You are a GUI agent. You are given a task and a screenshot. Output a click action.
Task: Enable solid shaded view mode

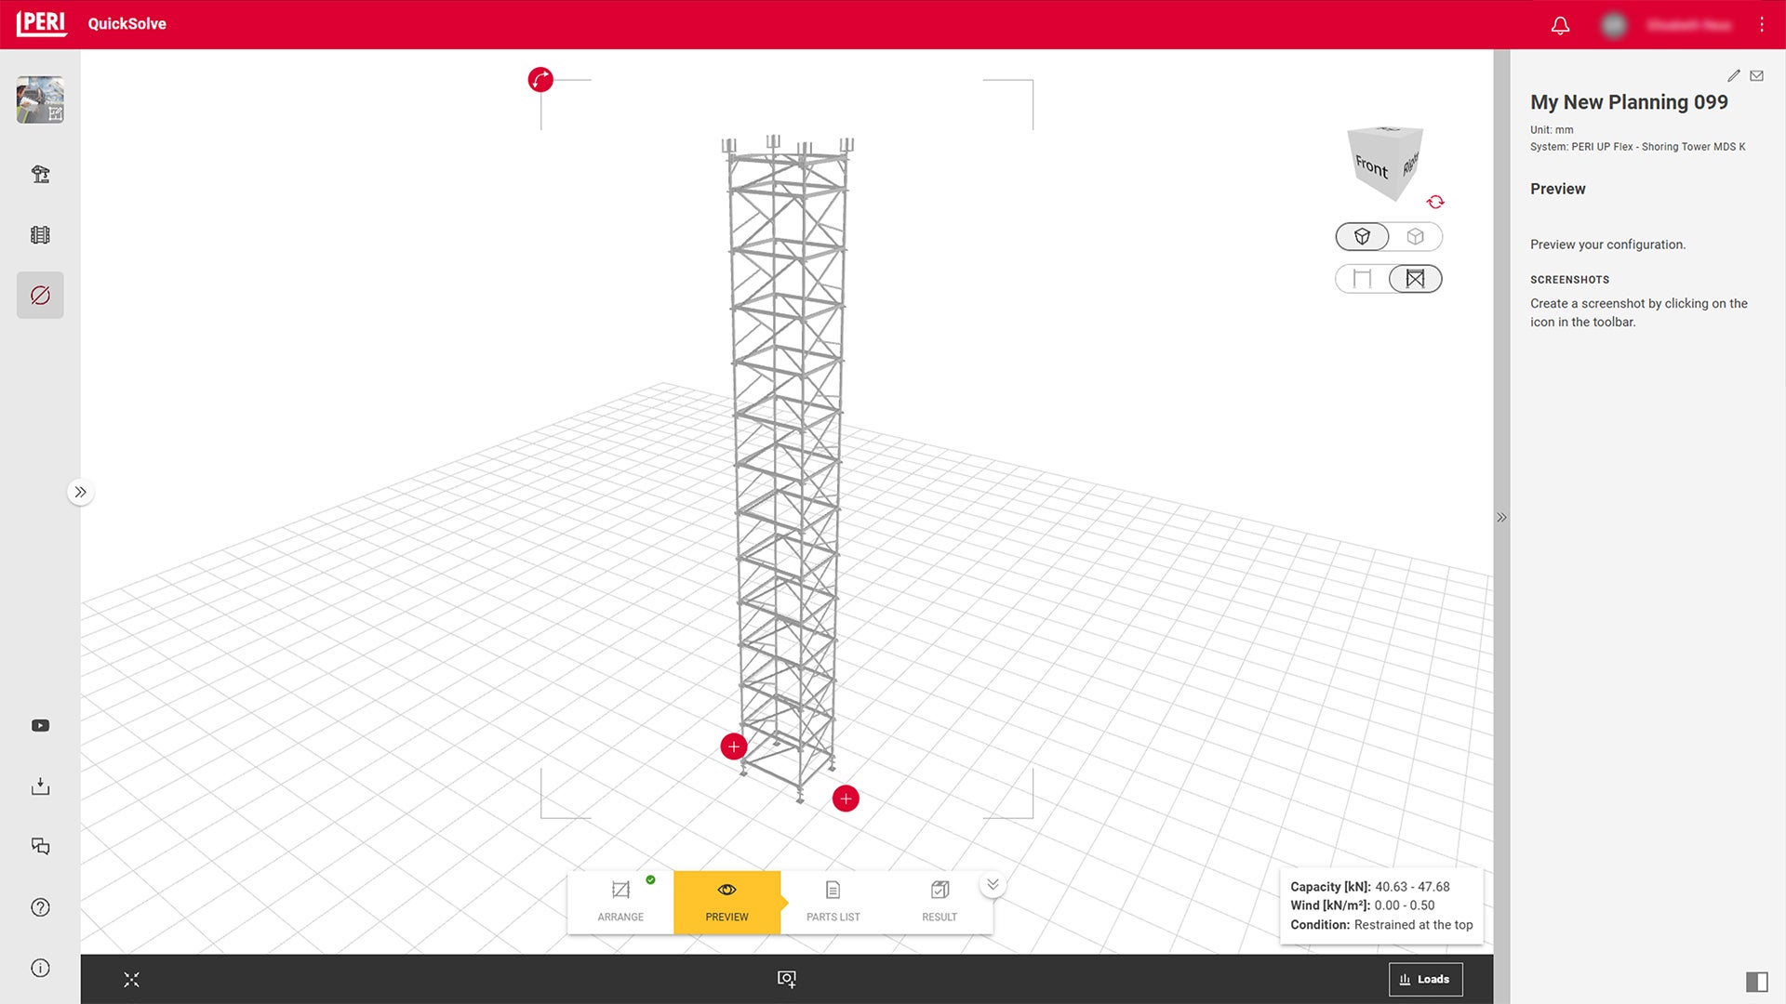[1362, 236]
